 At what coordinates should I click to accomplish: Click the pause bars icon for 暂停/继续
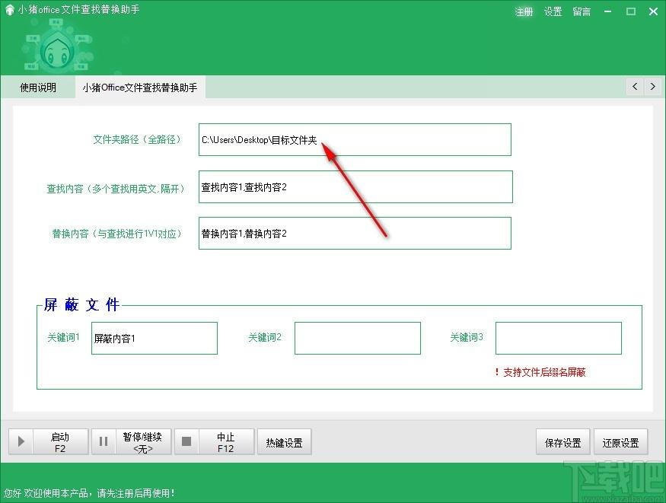[x=104, y=442]
